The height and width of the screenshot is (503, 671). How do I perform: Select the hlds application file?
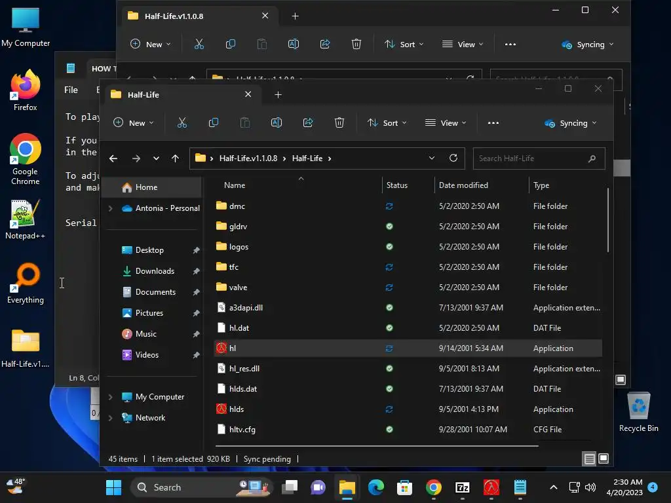408,409
